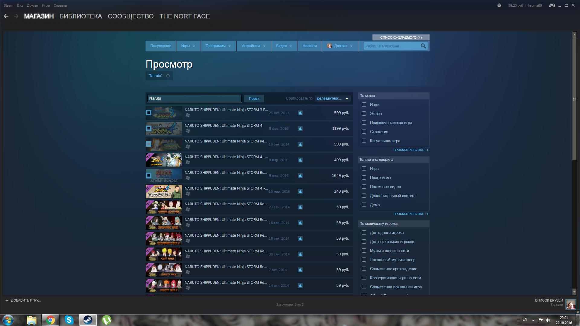Click Steam icon for 1199 руб. STORM 4 row
This screenshot has width=580, height=326.
[x=300, y=129]
